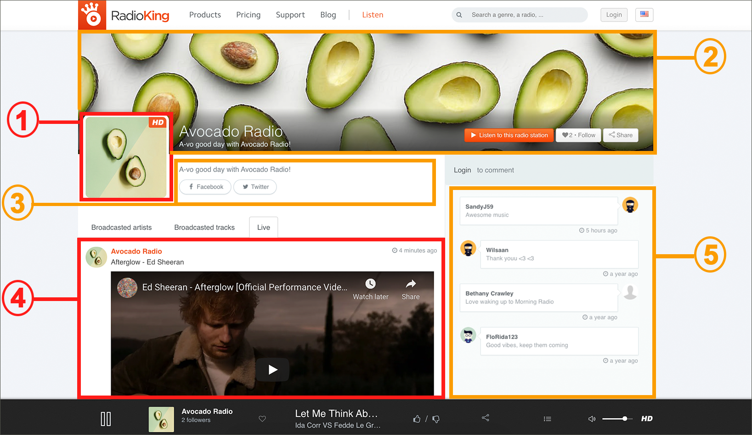Viewport: 752px width, 435px height.
Task: Click Watch later on the video
Action: pyautogui.click(x=370, y=289)
